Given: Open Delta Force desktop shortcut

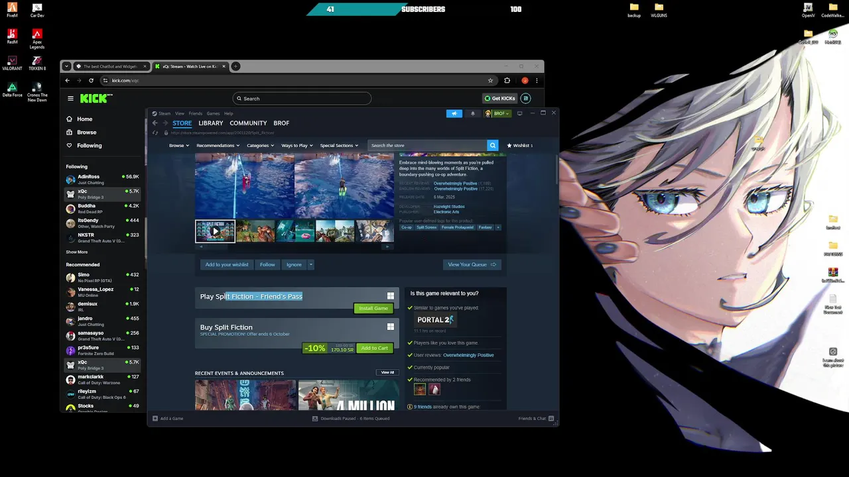Looking at the screenshot, I should tap(12, 89).
